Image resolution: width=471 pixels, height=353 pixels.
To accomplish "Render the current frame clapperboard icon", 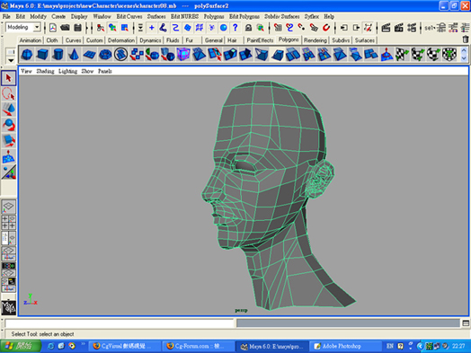I will point(386,28).
